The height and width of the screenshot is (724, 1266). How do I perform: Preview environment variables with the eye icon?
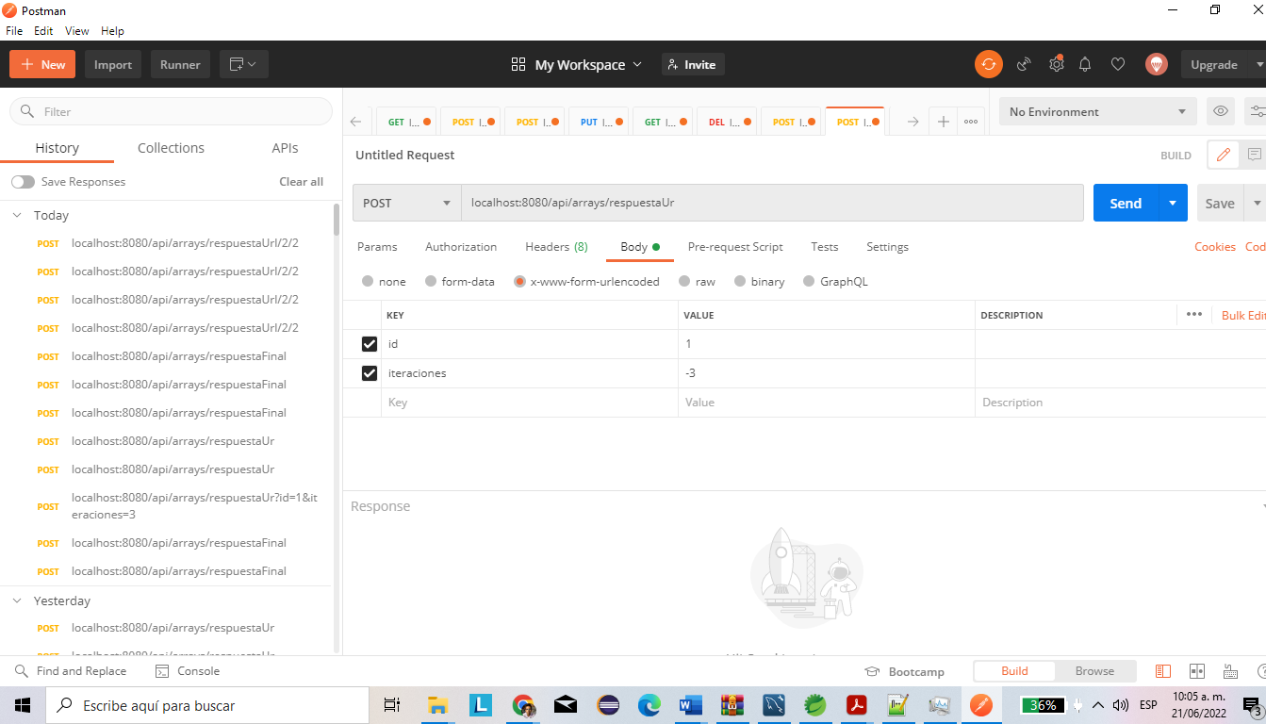(x=1220, y=111)
